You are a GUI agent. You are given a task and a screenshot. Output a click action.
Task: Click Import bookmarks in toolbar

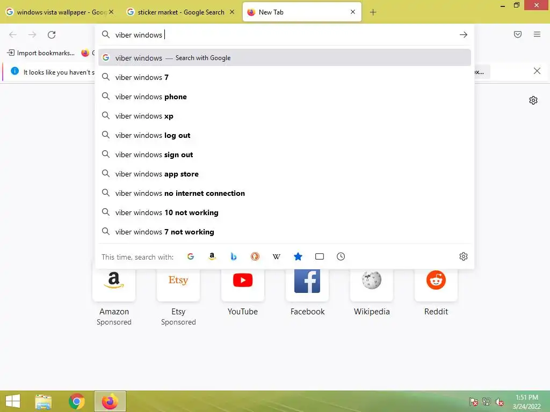pyautogui.click(x=41, y=53)
